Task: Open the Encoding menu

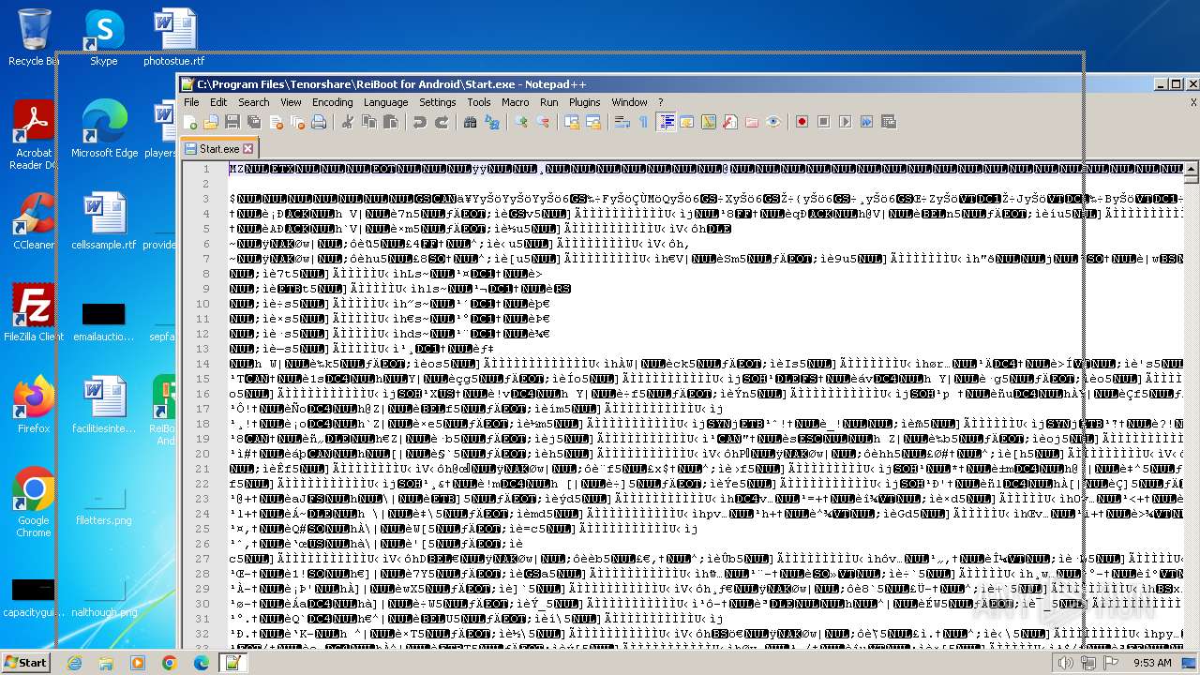Action: tap(332, 102)
